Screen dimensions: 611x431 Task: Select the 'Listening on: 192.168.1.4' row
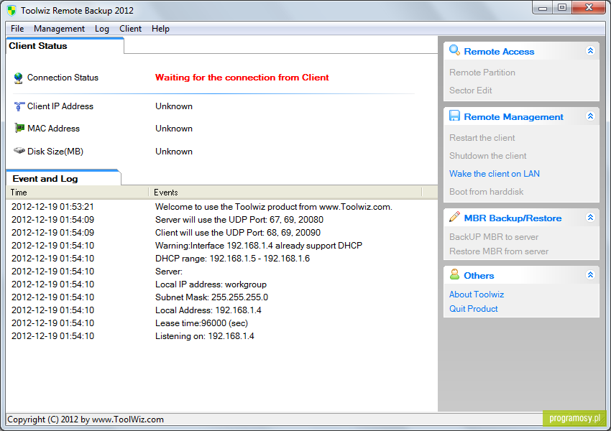coord(221,335)
